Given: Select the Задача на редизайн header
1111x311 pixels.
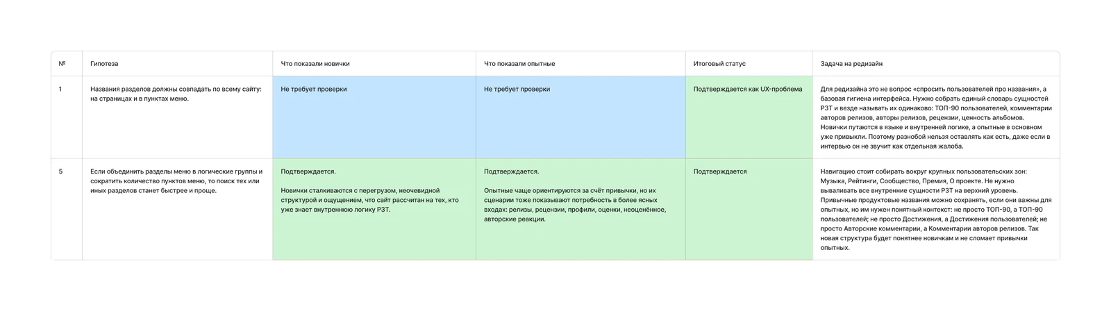Looking at the screenshot, I should click(x=936, y=64).
